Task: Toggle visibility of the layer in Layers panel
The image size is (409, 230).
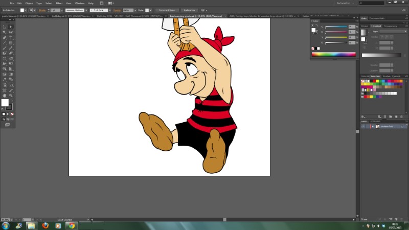Action: click(x=363, y=126)
